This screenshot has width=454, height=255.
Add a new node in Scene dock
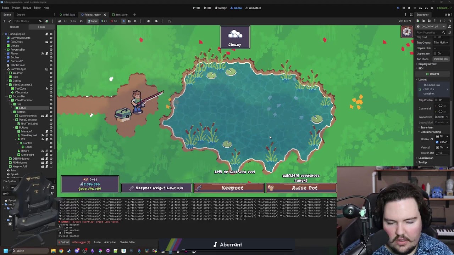(x=4, y=21)
